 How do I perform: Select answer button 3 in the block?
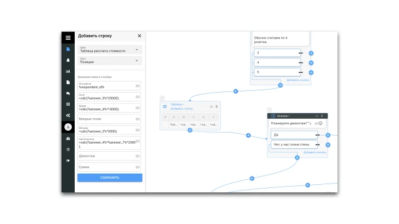point(277,53)
